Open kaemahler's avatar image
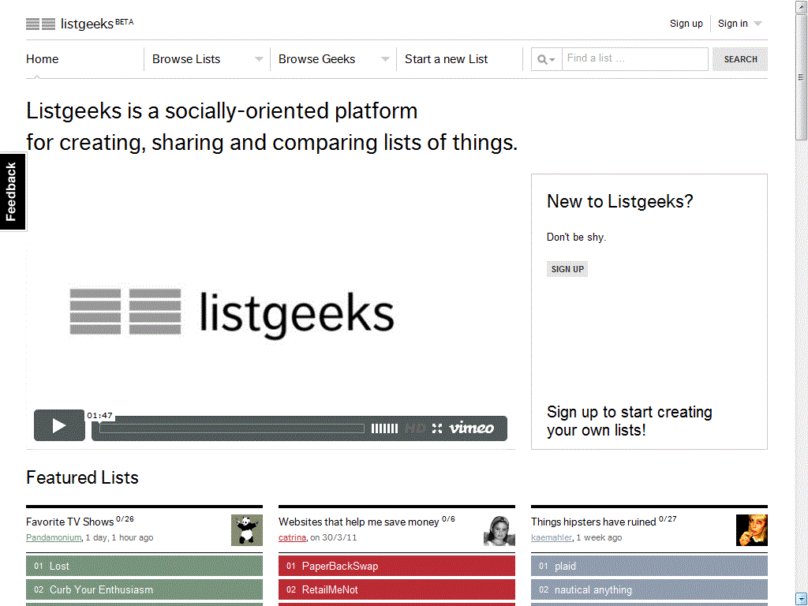 tap(751, 530)
